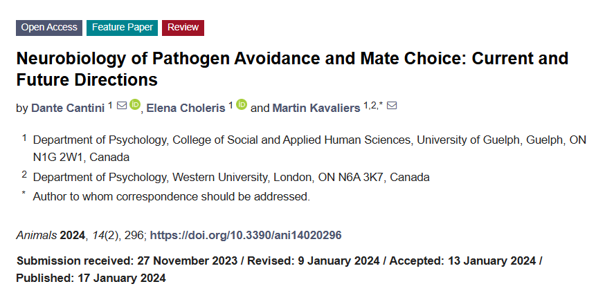
Task: Click the correspondence author note
Action: click(x=171, y=196)
